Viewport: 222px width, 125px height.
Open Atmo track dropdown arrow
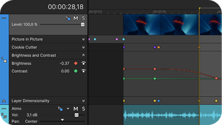click(x=68, y=109)
